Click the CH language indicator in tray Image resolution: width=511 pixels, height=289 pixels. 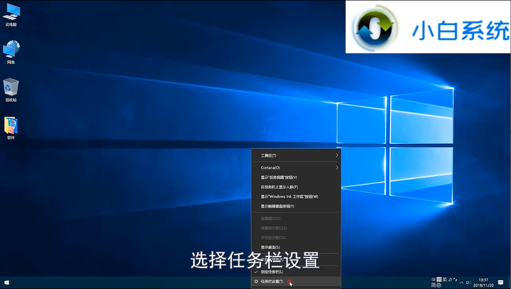(x=433, y=280)
